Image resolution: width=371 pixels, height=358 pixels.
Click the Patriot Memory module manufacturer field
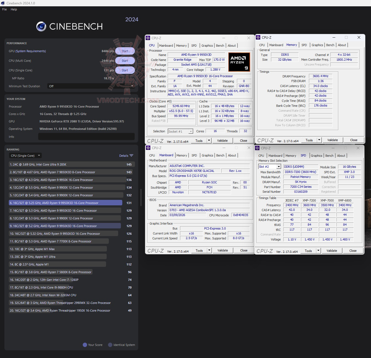(300, 177)
